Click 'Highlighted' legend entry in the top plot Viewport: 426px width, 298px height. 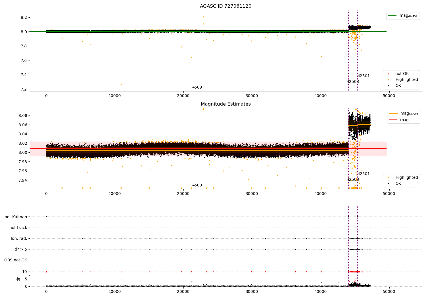point(403,80)
